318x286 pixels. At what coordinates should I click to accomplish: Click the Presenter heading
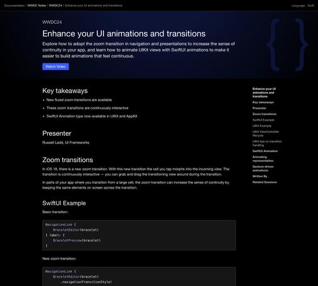pyautogui.click(x=57, y=133)
